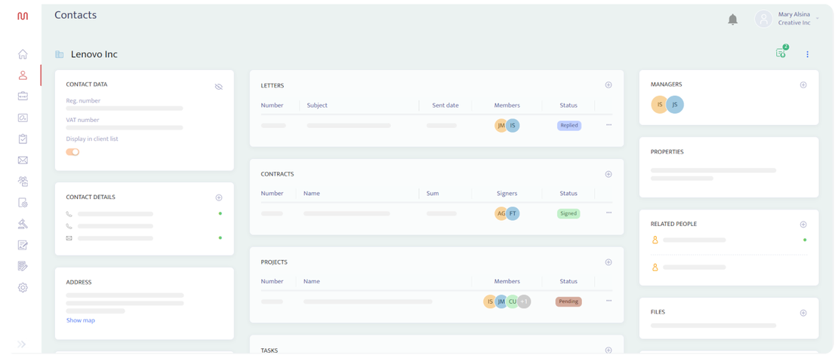The height and width of the screenshot is (358, 838).
Task: Open Mary Alsina user dropdown arrow
Action: coord(817,19)
